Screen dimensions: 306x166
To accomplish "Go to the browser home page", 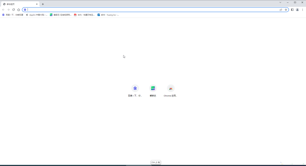I will (19, 10).
